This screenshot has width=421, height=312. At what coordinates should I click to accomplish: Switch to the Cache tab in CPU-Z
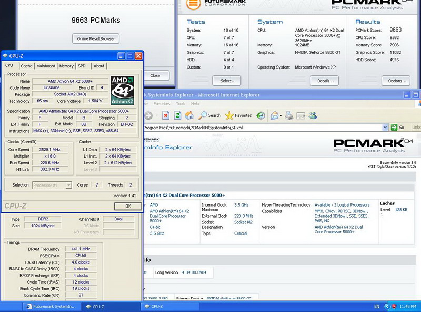point(26,66)
